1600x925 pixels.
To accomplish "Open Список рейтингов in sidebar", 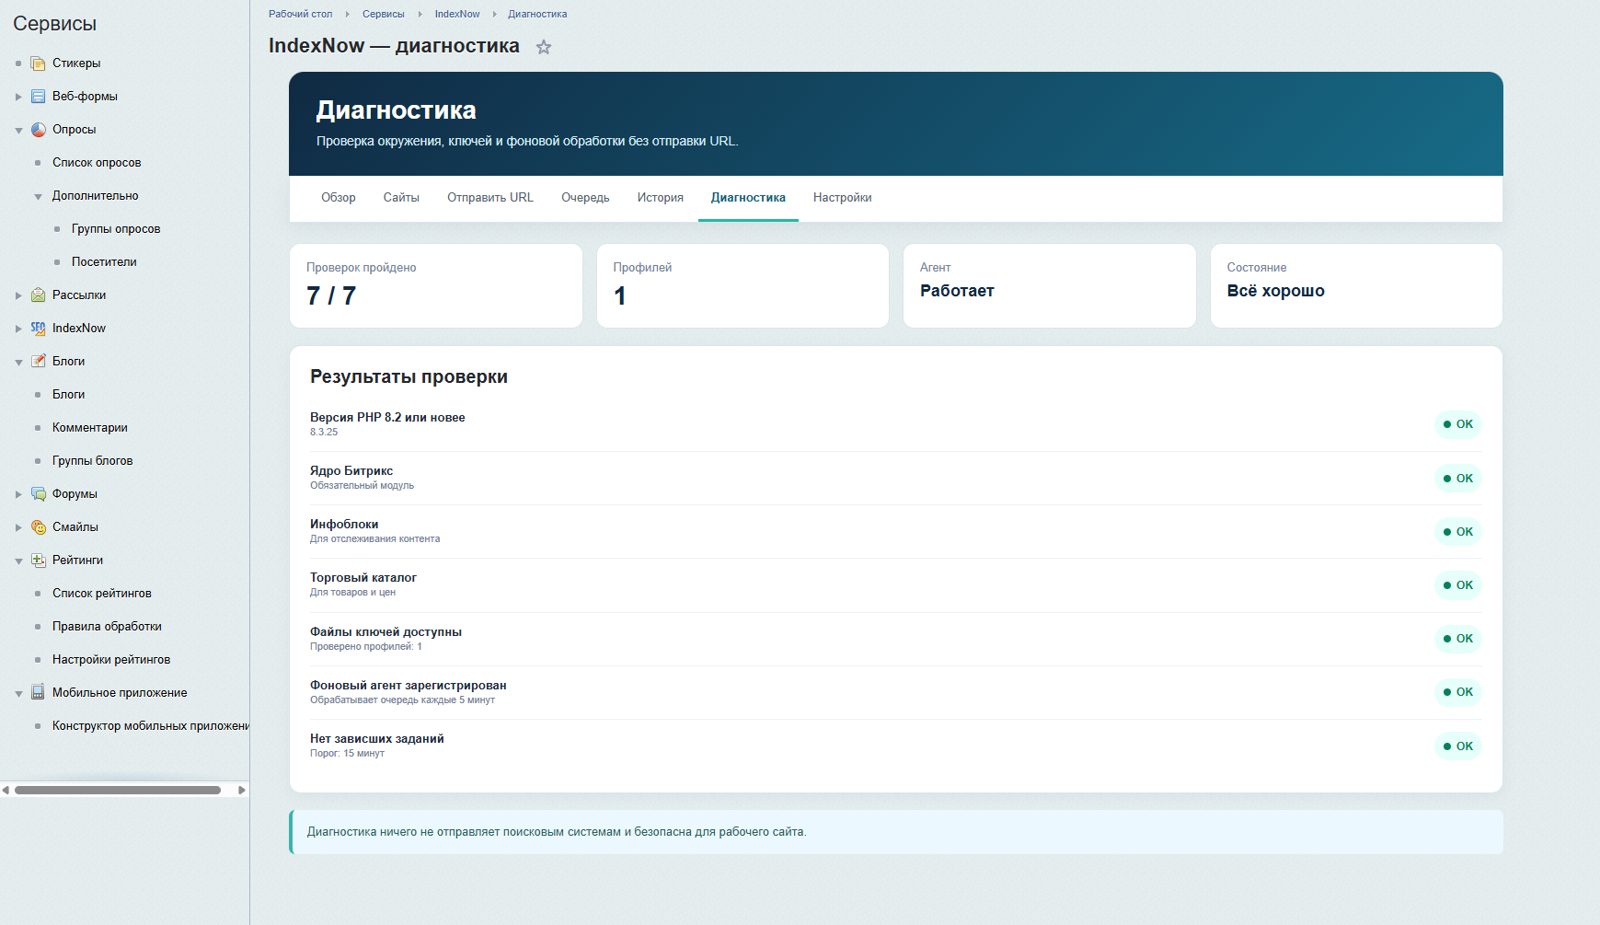I will pos(102,594).
